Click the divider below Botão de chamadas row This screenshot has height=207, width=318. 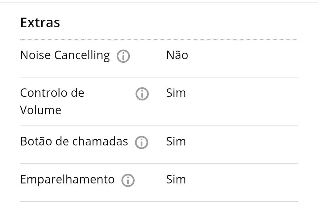click(x=159, y=163)
